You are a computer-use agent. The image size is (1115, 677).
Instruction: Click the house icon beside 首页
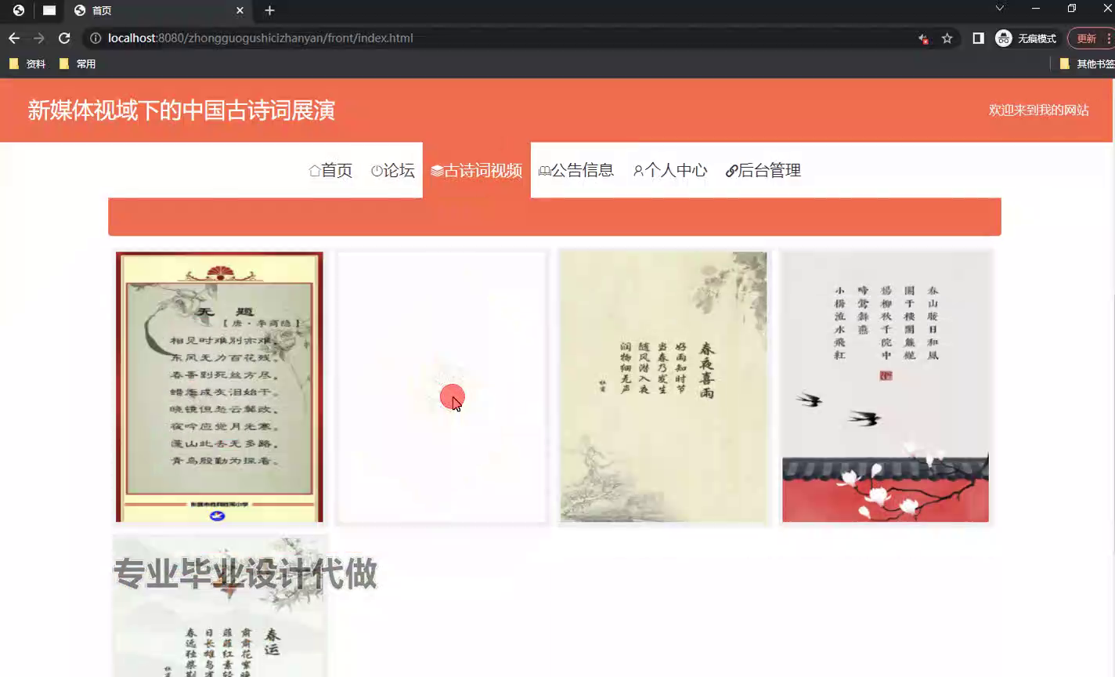pyautogui.click(x=314, y=171)
